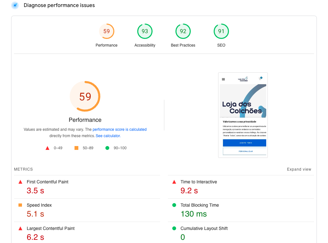Click the hamburger menu in page screenshot
This screenshot has height=243, width=328.
[223, 79]
